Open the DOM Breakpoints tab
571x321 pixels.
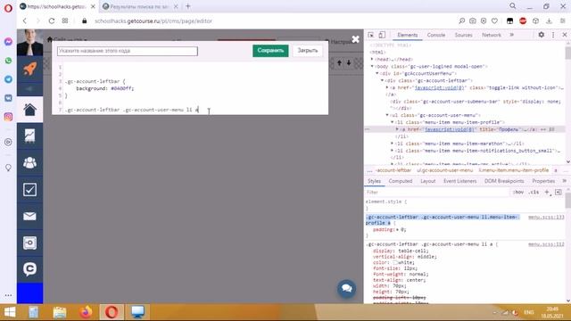(504, 181)
